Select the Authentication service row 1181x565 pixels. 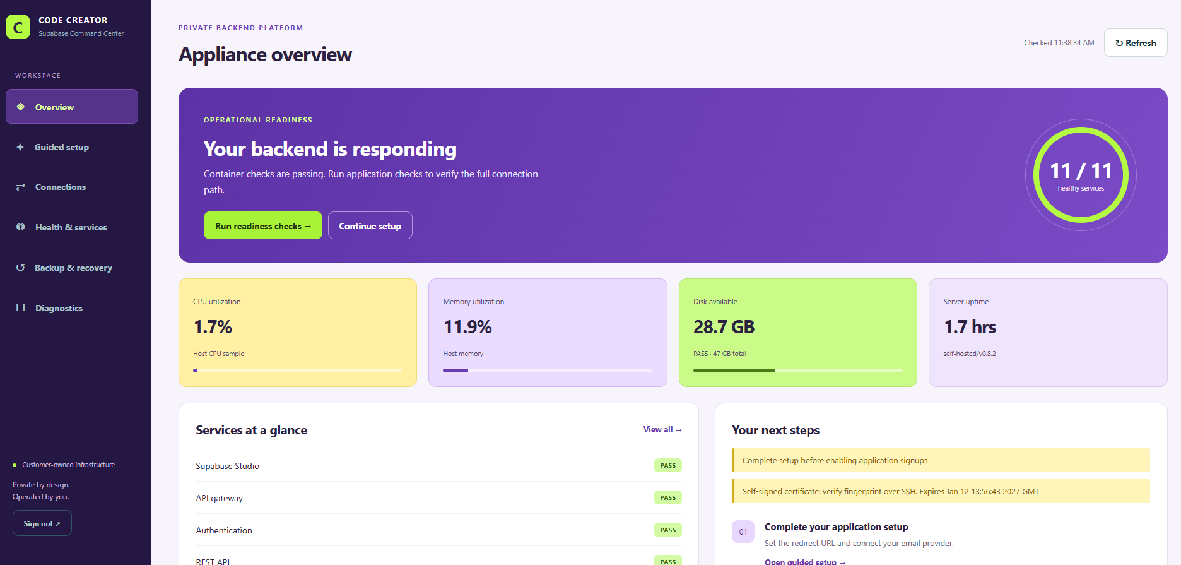tap(438, 530)
